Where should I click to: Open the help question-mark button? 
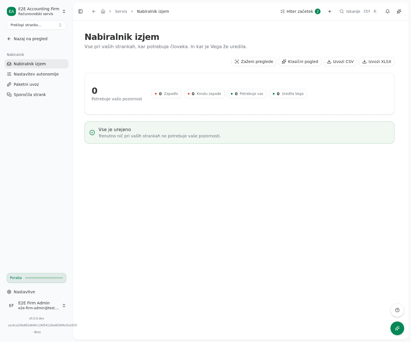point(397,310)
